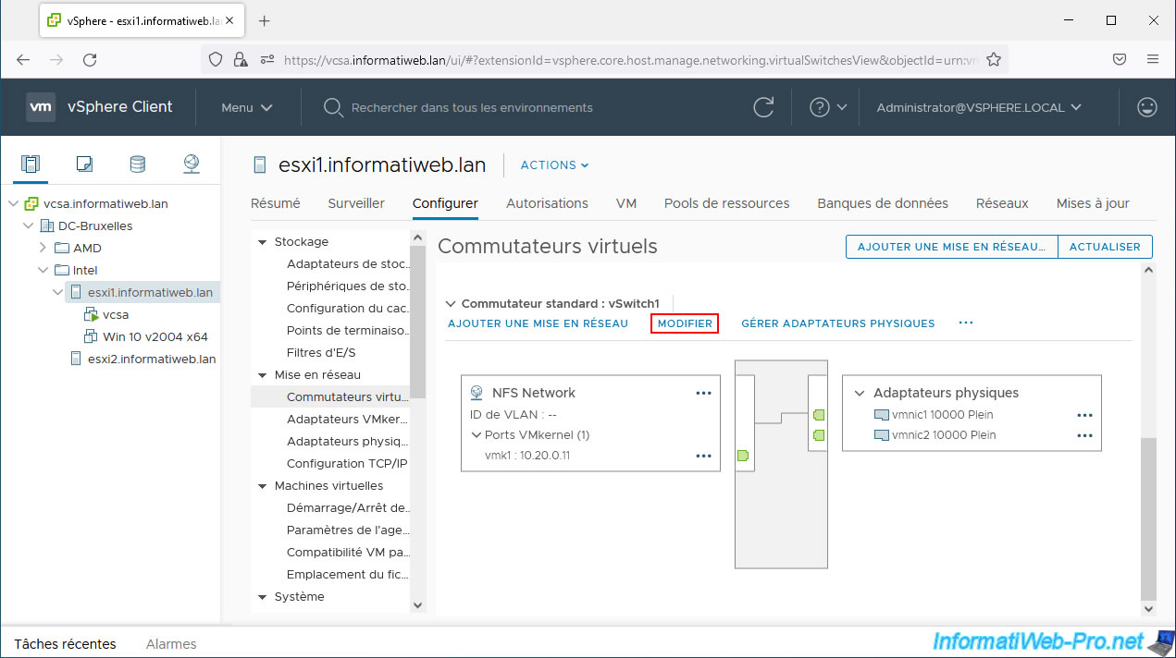1176x658 pixels.
Task: Click GÉRER ADAPTATEURS PHYSIQUES
Action: [838, 323]
